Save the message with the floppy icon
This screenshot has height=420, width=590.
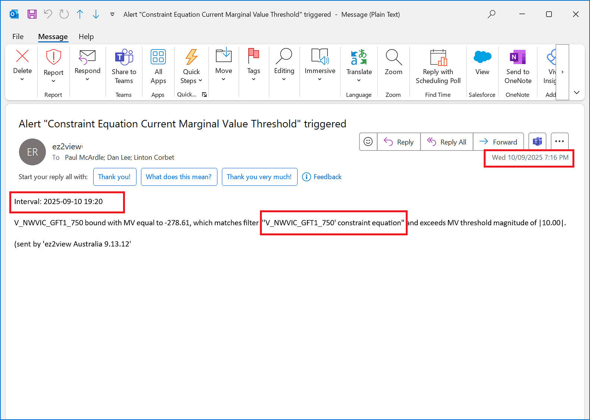[x=32, y=14]
